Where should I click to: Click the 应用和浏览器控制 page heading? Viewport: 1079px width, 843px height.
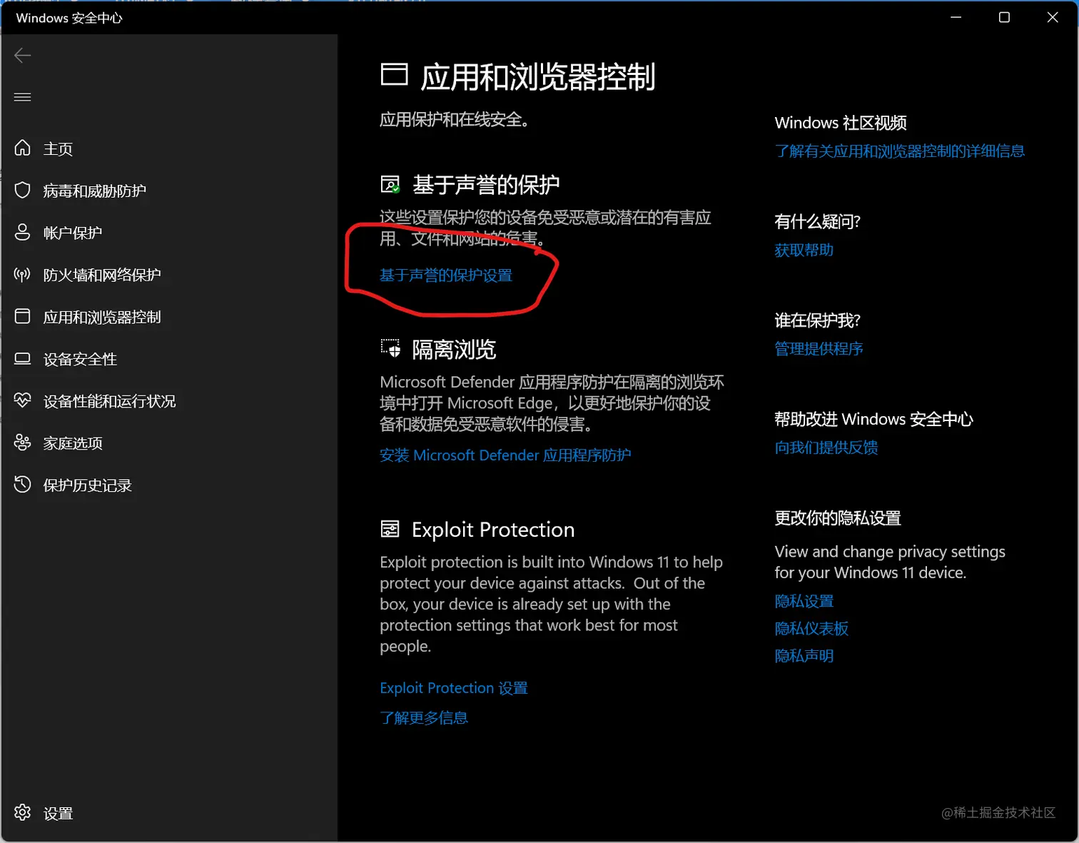(538, 76)
